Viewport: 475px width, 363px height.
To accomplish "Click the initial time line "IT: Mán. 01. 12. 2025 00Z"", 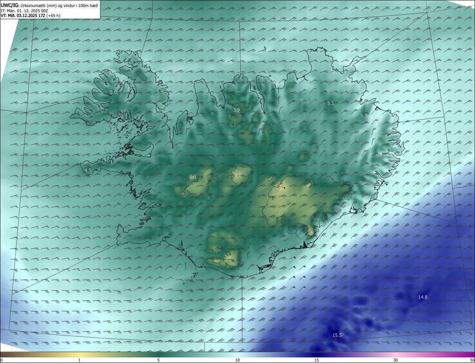I will pyautogui.click(x=24, y=11).
